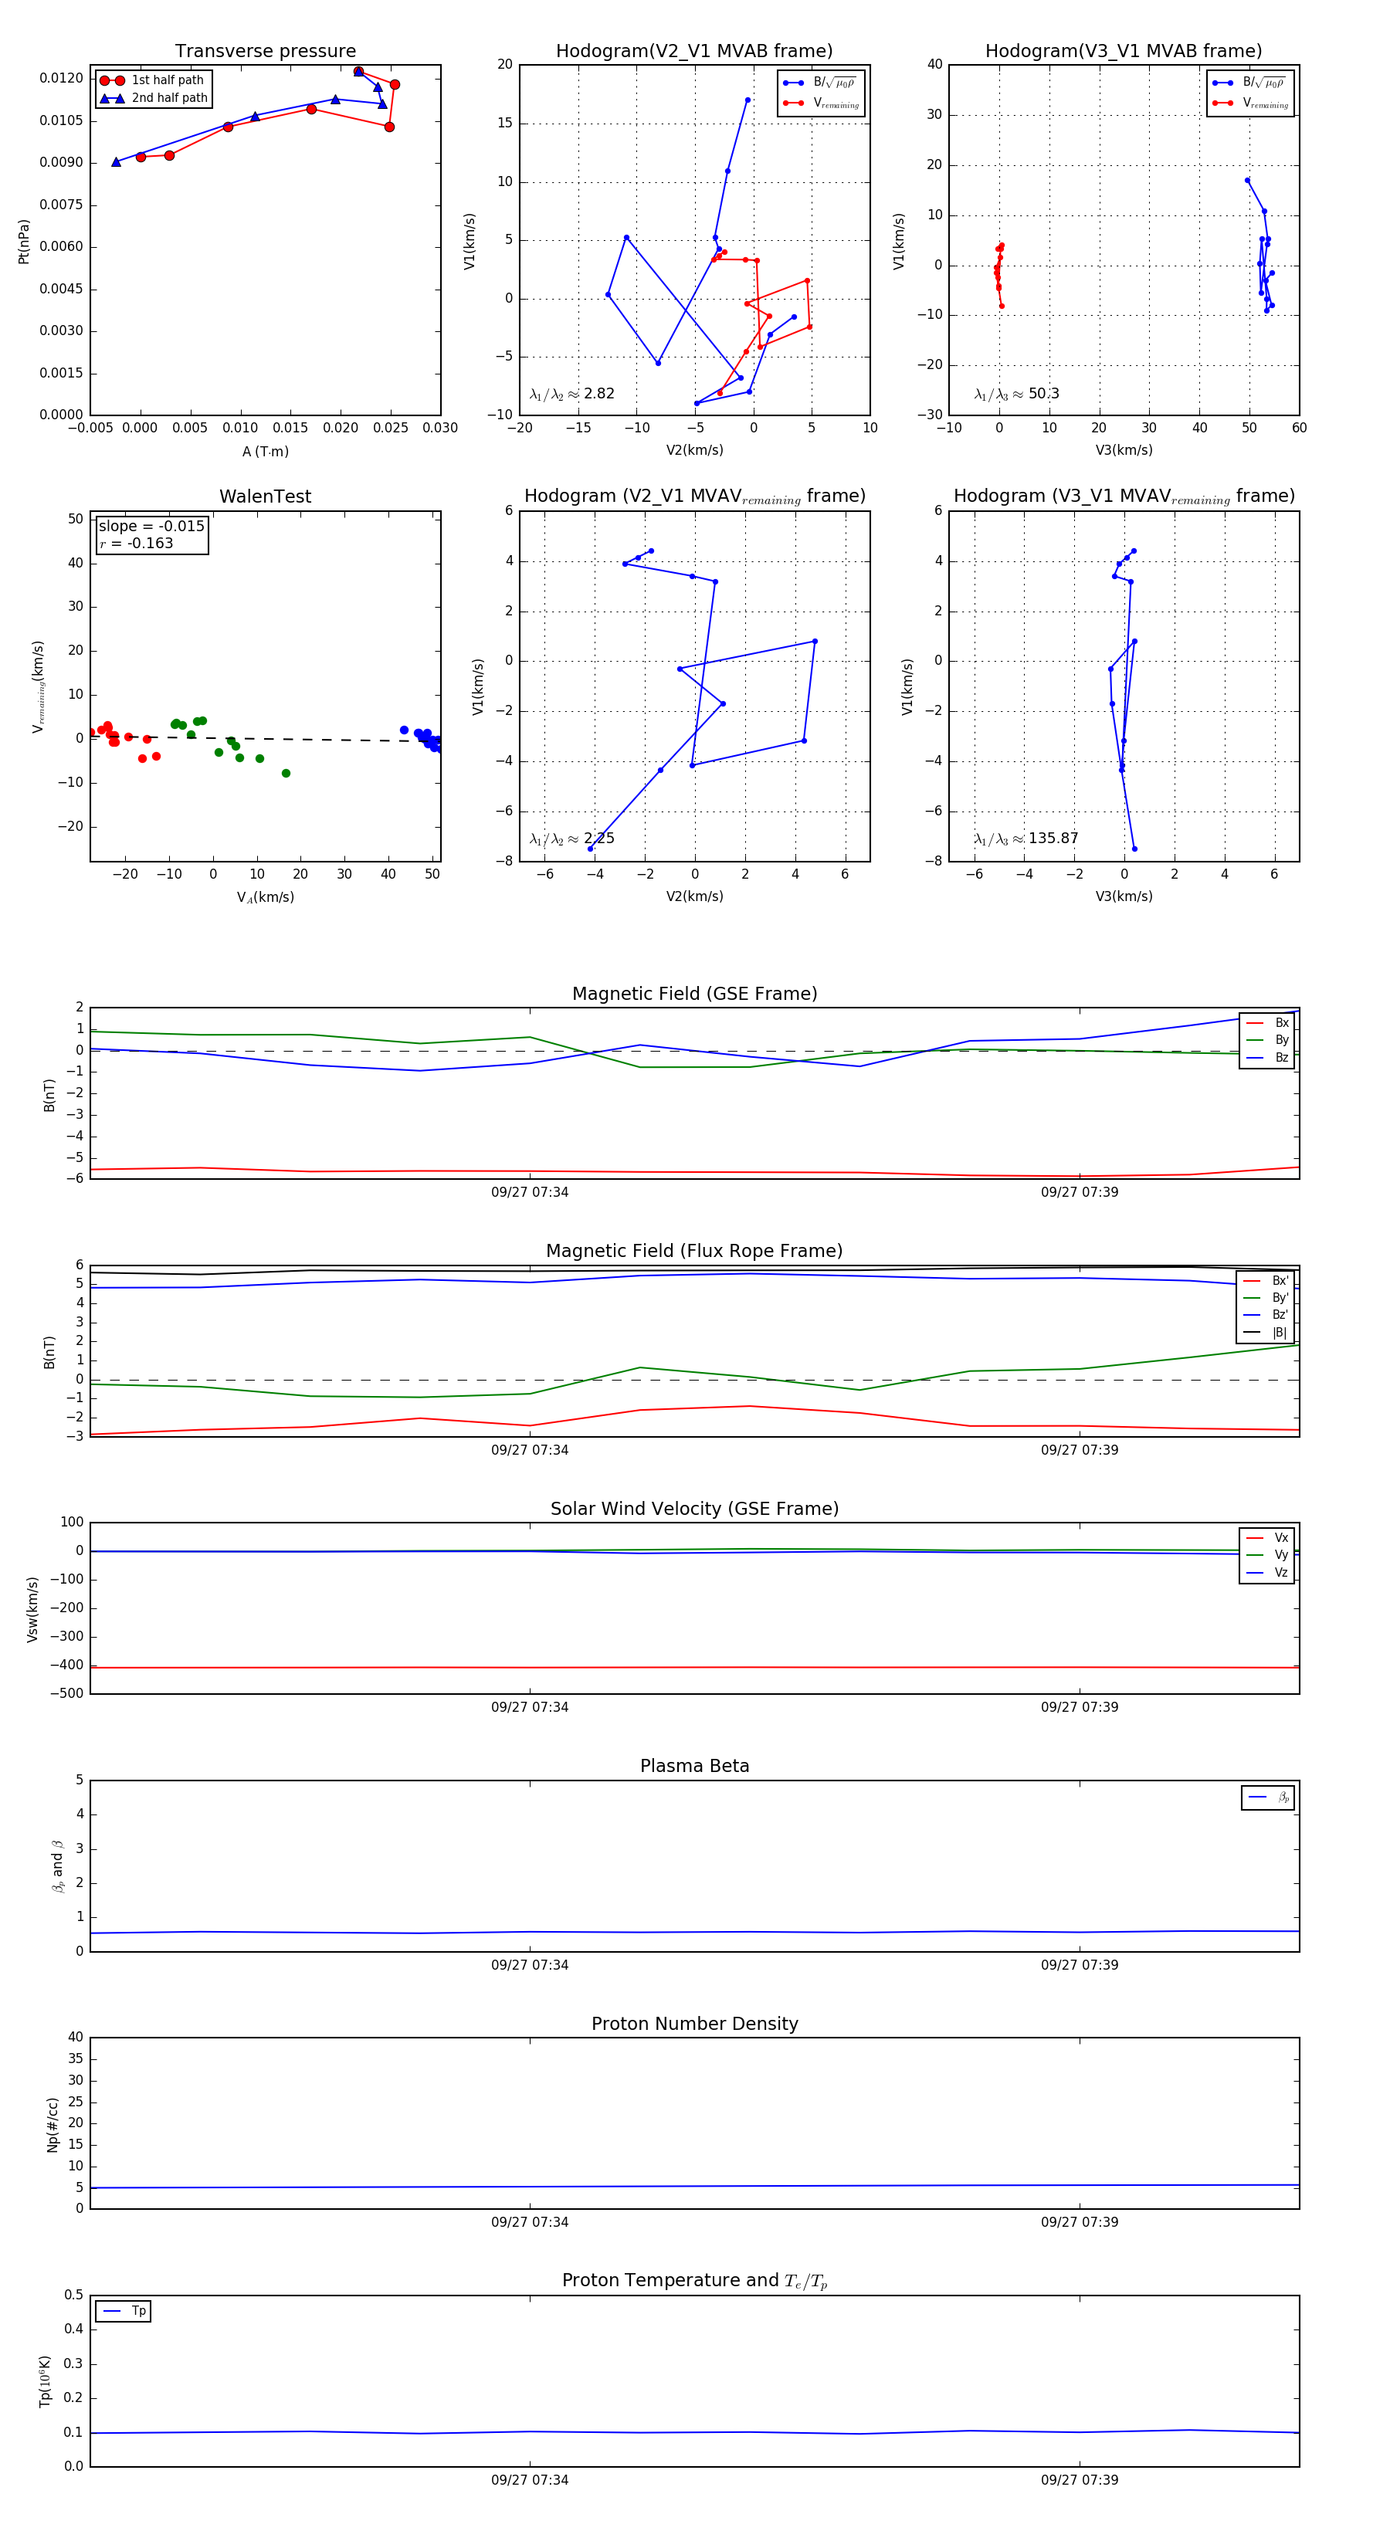
Task: Click 'Hodogram (V2_V1 MVAV remaining frame)' title
Action: (x=694, y=496)
